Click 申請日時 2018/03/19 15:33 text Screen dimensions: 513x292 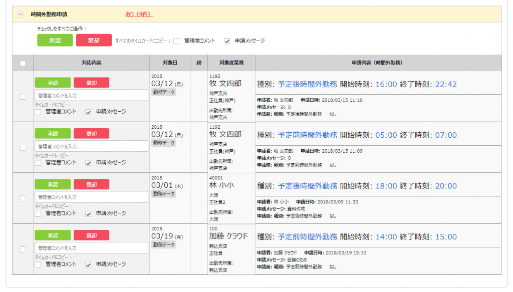pyautogui.click(x=335, y=253)
